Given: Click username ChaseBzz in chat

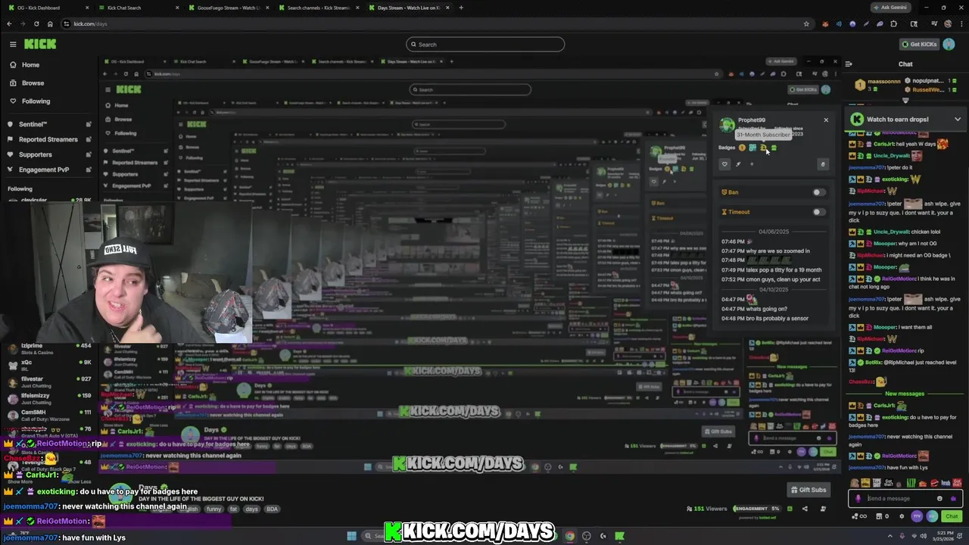Looking at the screenshot, I should pyautogui.click(x=862, y=381).
